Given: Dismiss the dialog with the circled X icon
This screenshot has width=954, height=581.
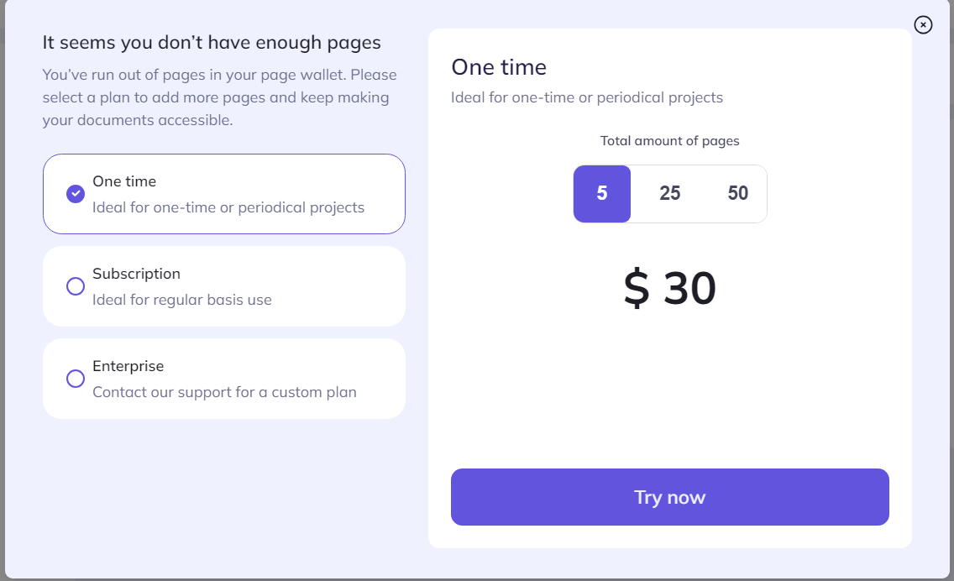Looking at the screenshot, I should [923, 24].
